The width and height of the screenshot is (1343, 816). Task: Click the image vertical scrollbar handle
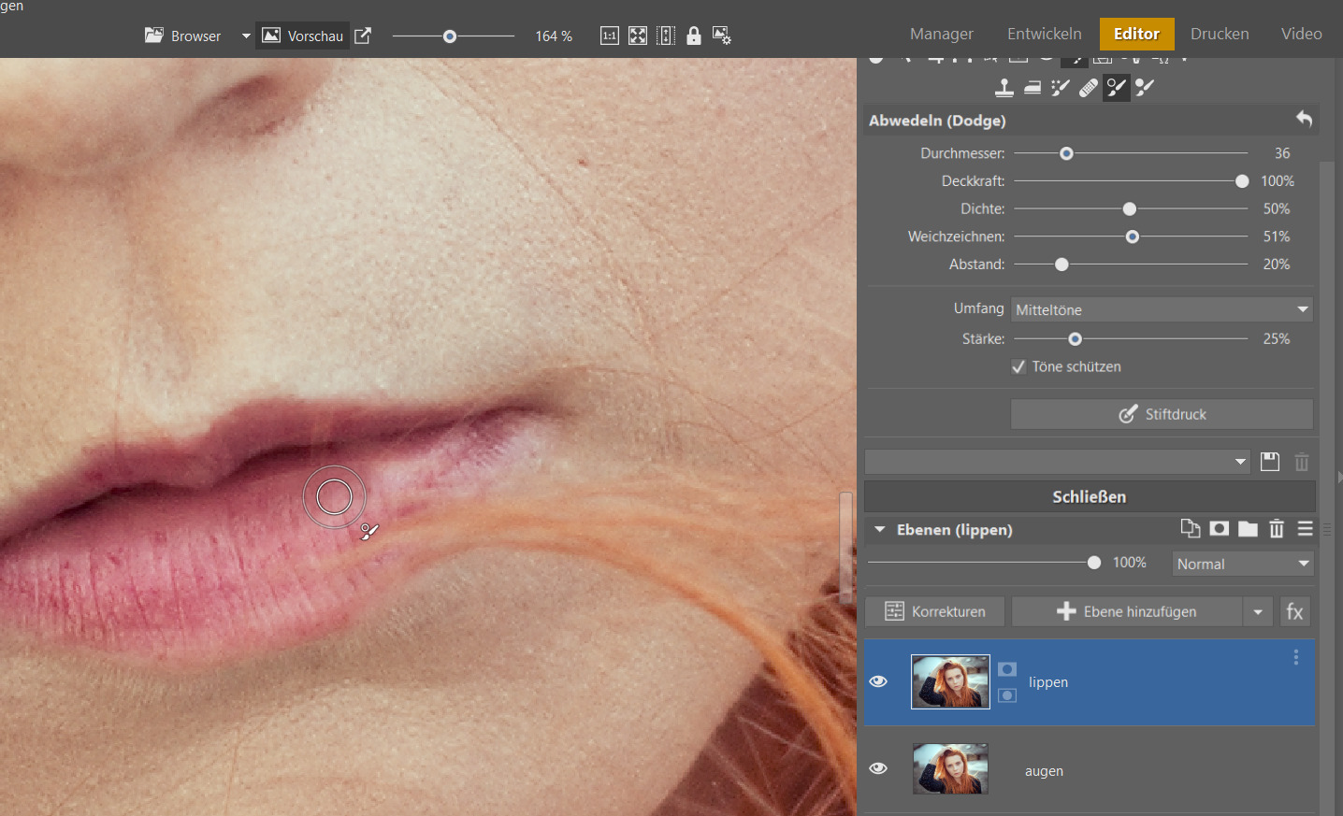[x=845, y=548]
